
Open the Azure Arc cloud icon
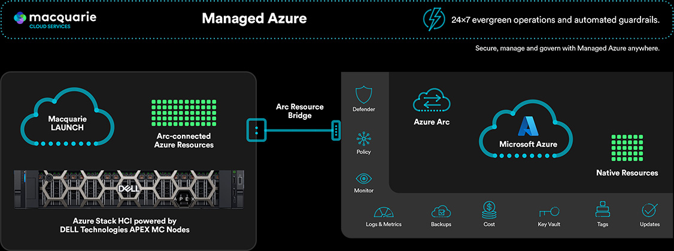tap(432, 100)
